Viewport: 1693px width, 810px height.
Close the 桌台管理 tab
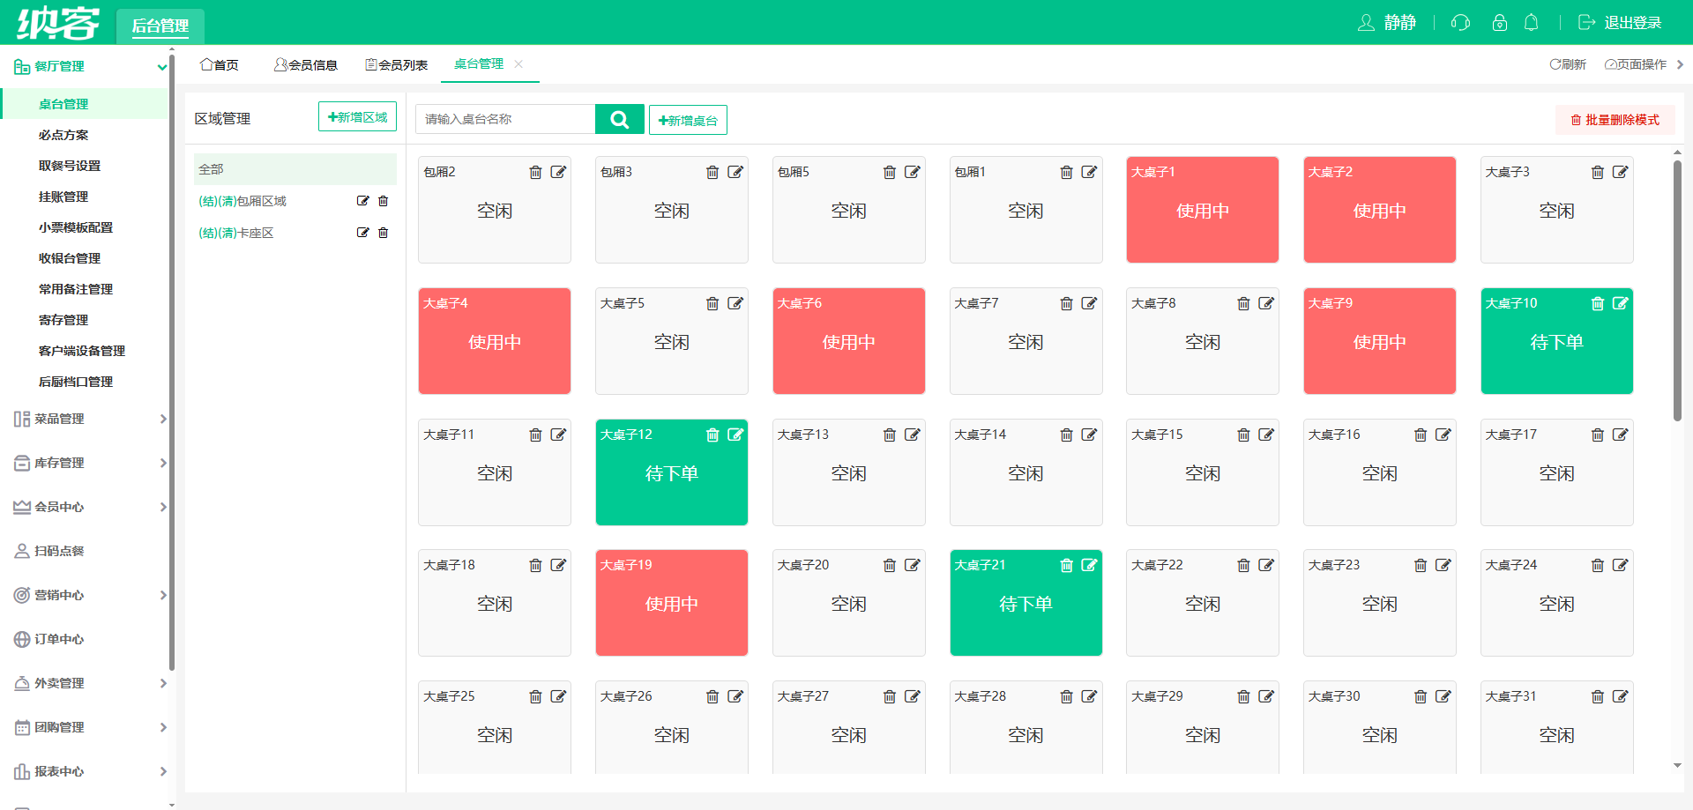tap(518, 63)
